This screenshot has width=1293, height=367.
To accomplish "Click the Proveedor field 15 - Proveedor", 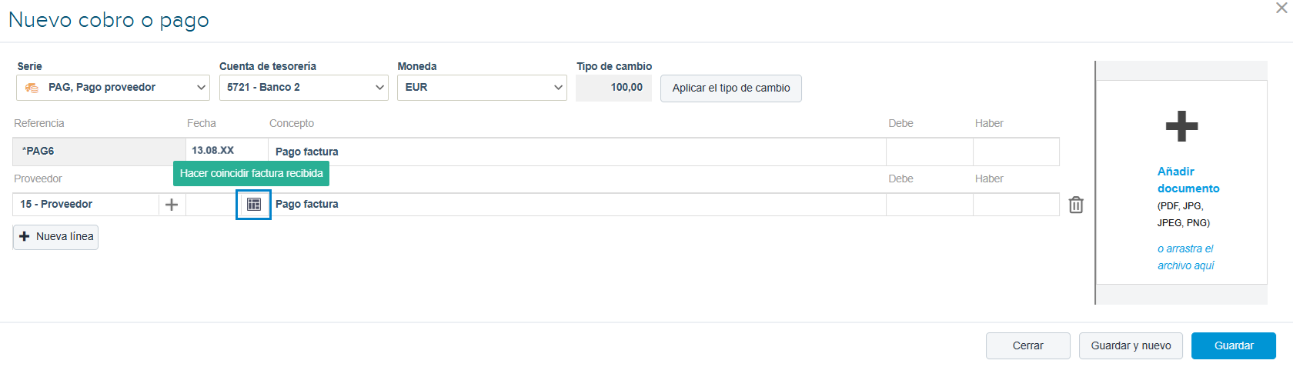I will coord(86,205).
